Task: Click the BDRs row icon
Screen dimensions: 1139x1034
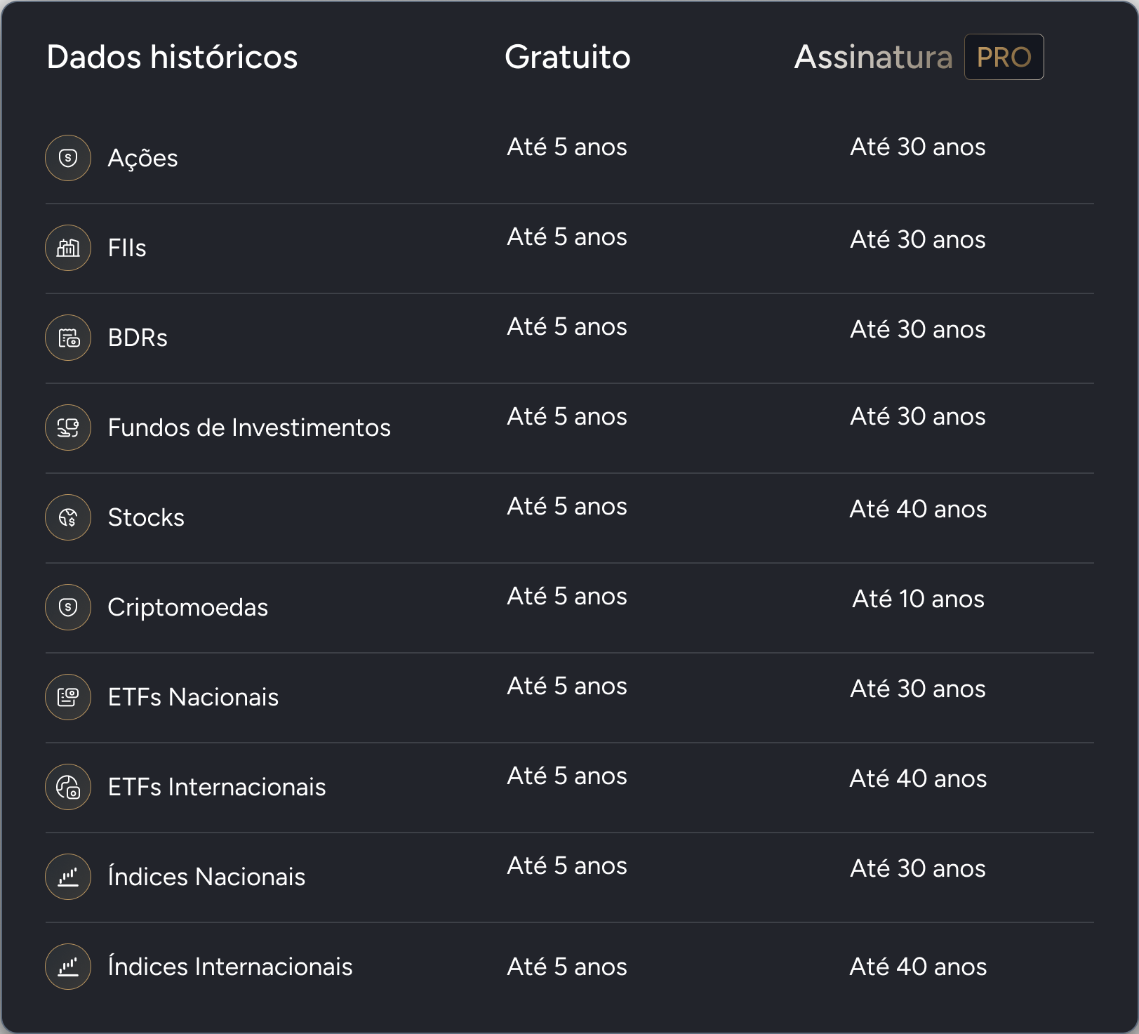Action: pos(68,338)
